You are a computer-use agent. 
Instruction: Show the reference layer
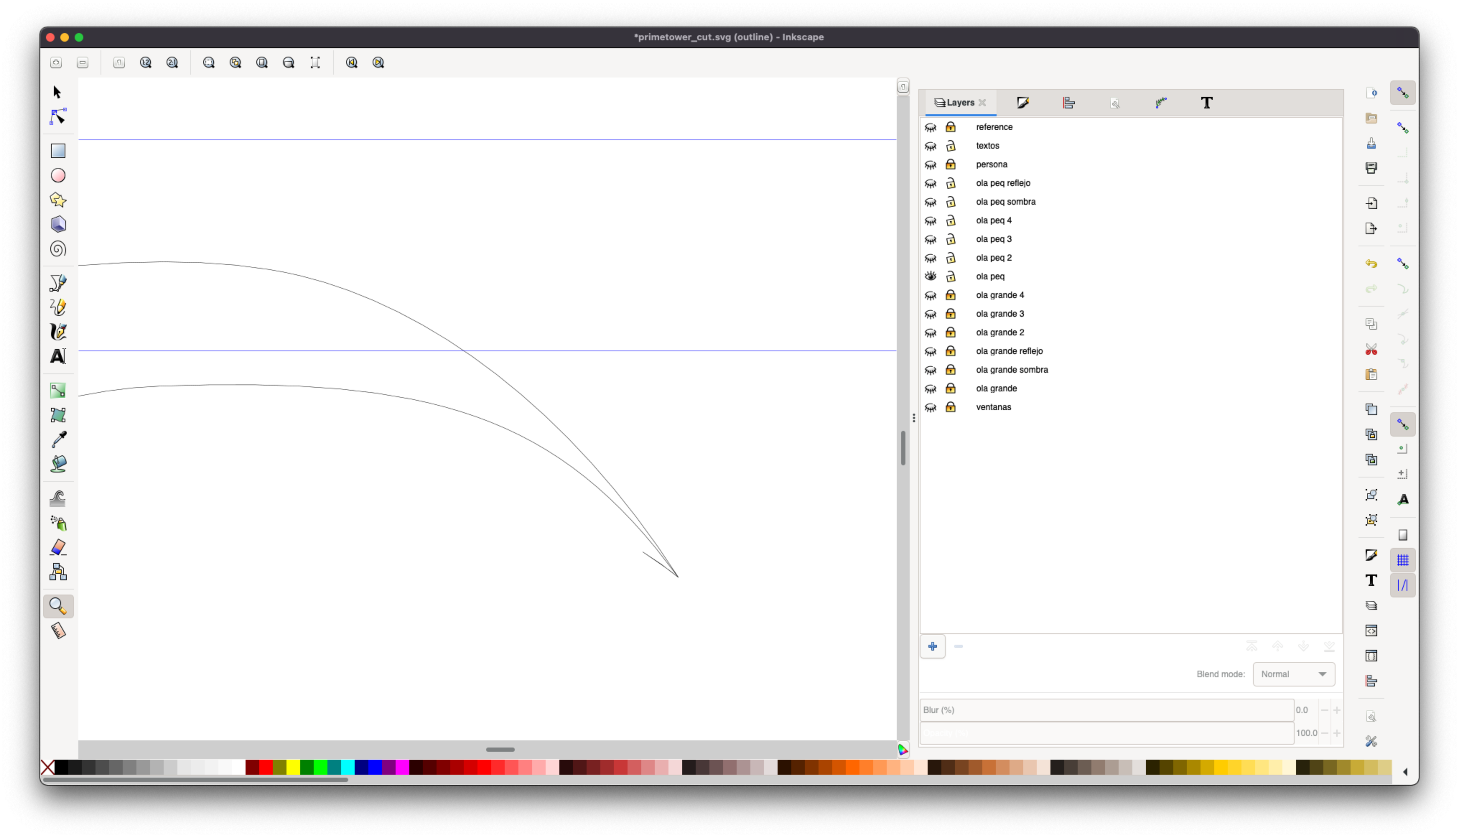930,127
